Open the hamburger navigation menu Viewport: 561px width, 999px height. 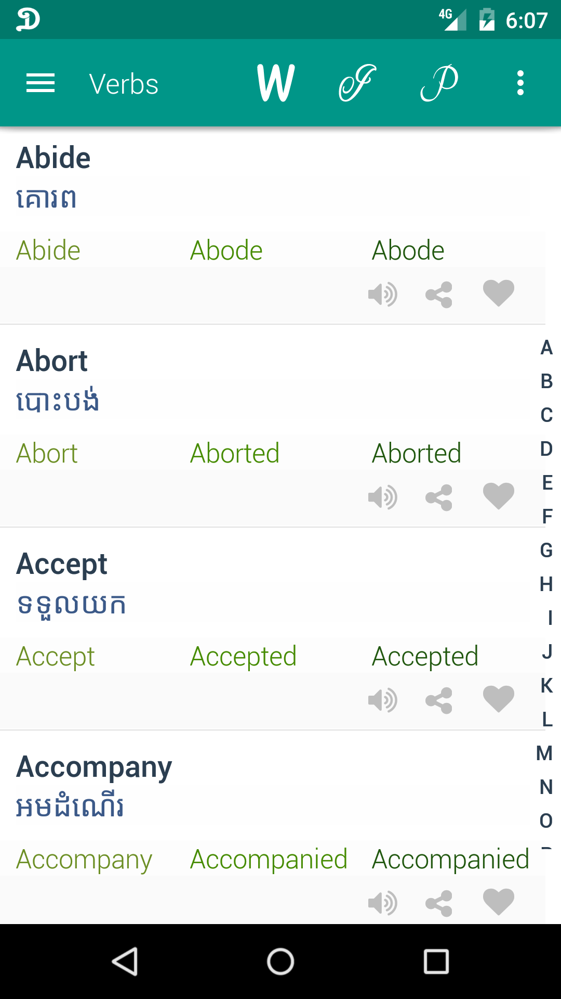click(x=41, y=83)
